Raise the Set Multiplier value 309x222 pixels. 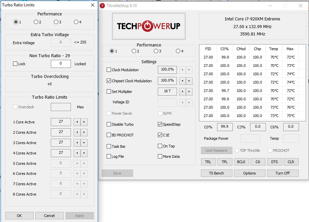189,92
